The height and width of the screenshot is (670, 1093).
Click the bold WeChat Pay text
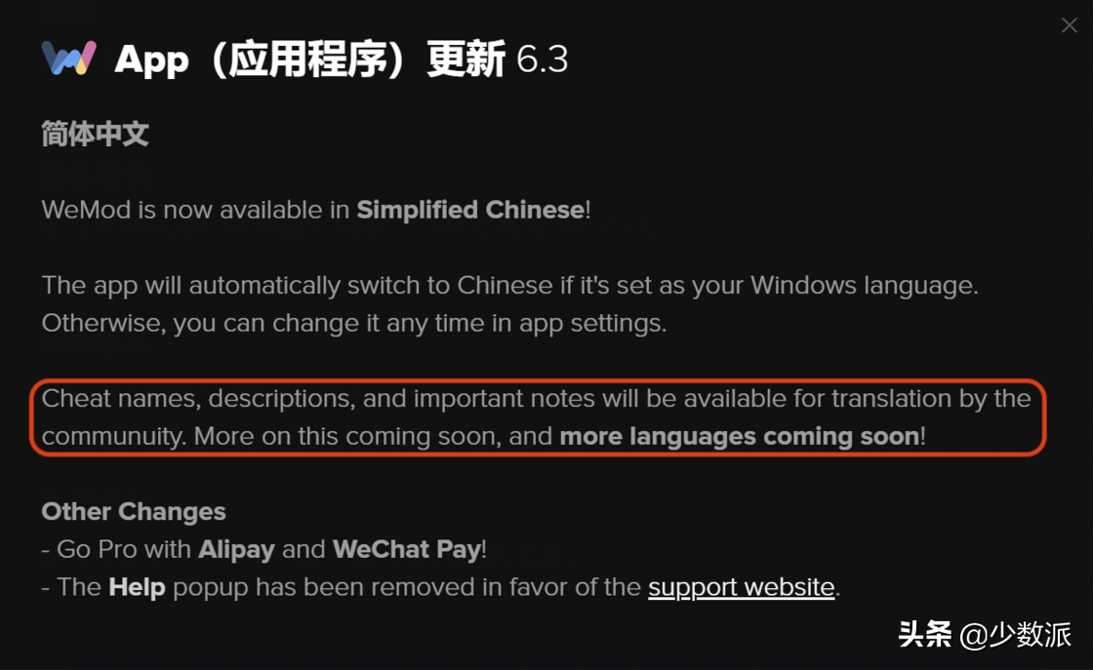(407, 549)
